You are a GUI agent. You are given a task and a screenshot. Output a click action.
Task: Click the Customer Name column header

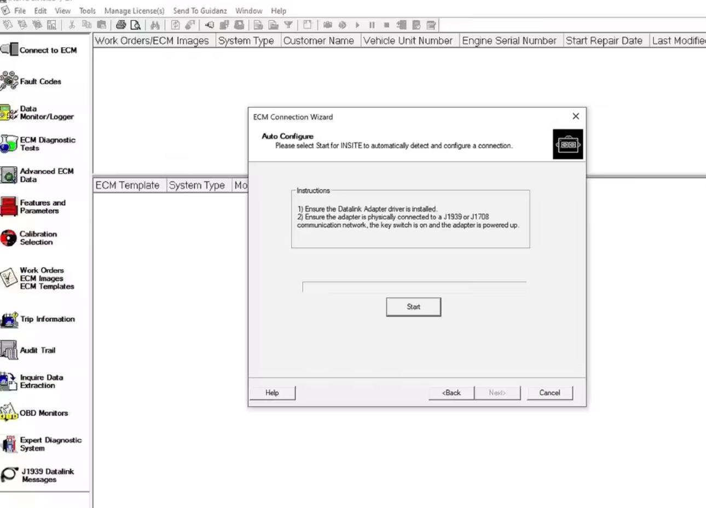pos(319,41)
